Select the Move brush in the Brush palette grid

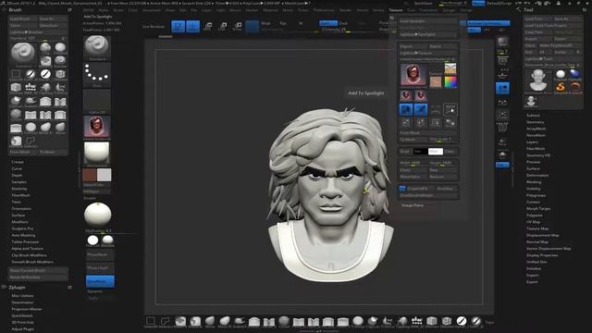pyautogui.click(x=60, y=128)
